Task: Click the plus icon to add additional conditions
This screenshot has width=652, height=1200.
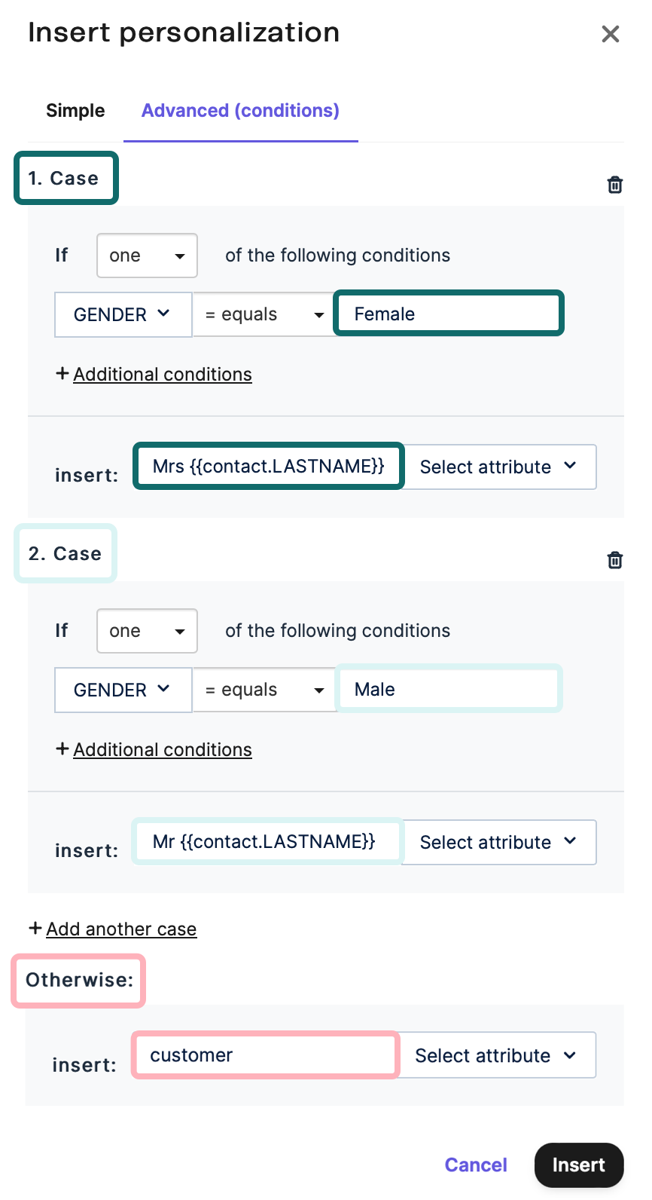Action: 62,373
